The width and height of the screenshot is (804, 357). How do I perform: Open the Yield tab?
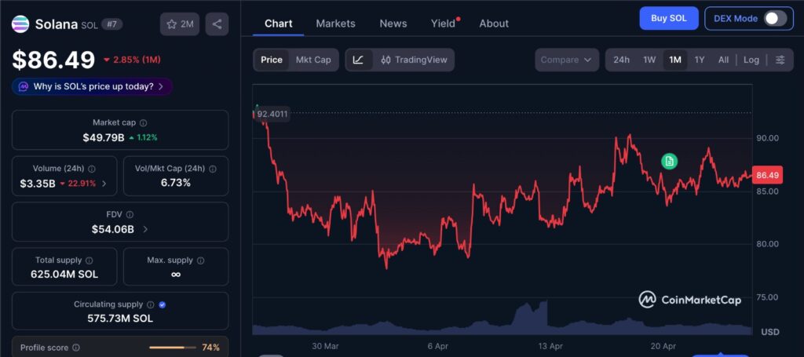coord(444,24)
